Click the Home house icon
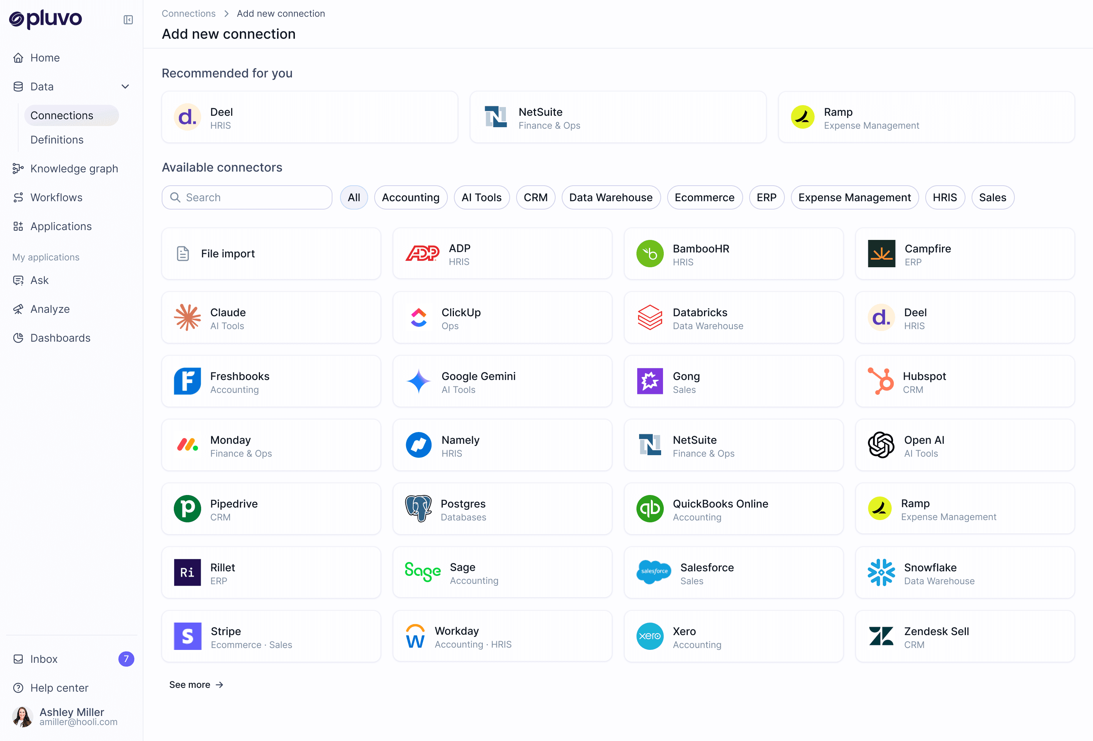Screen dimensions: 1093x741 (x=18, y=58)
